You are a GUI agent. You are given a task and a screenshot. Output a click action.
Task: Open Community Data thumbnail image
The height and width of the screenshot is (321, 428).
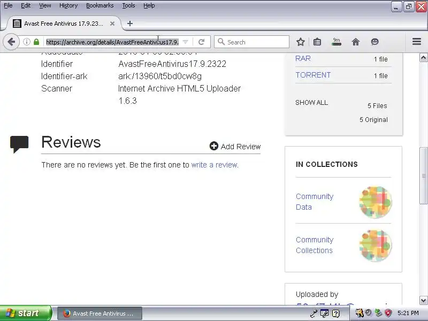376,202
